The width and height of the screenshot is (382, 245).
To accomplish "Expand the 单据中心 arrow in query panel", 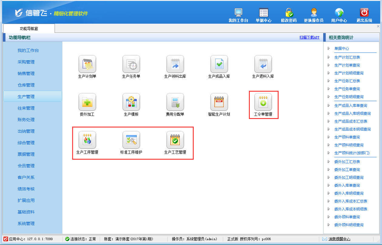I will pyautogui.click(x=328, y=49).
